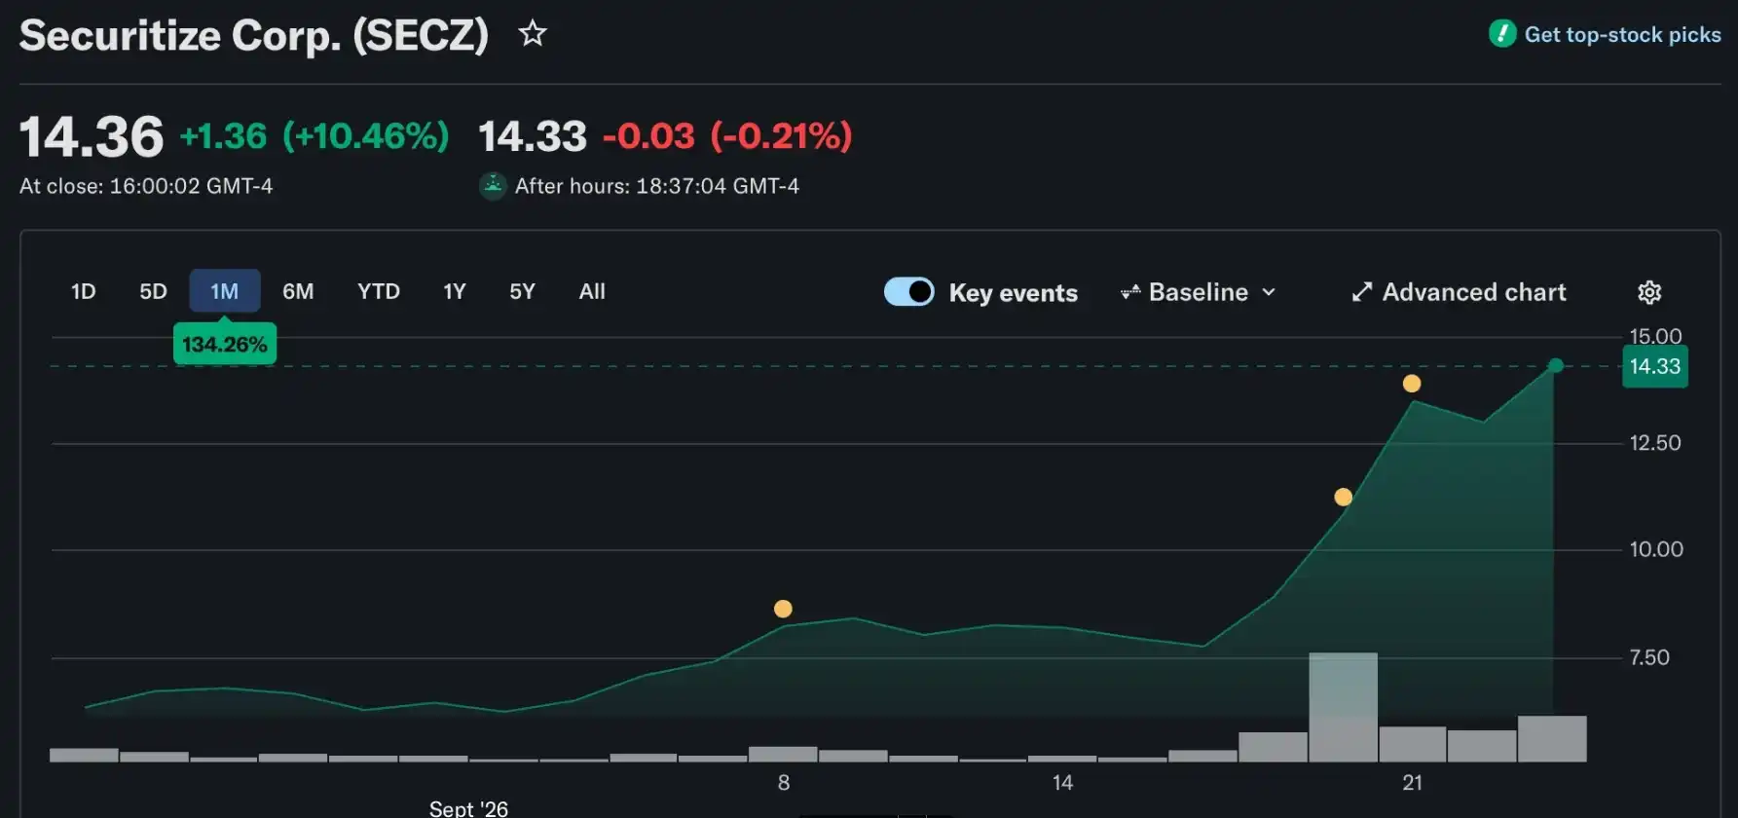
Task: Click the +1.36 (+10.46%) daily change
Action: tap(314, 136)
